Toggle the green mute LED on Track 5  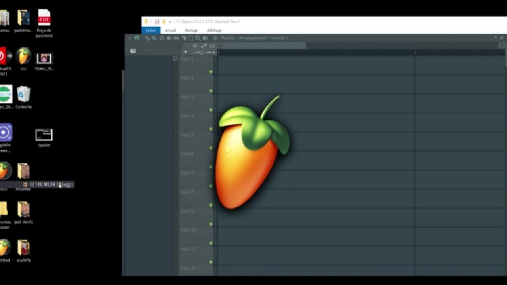point(211,148)
